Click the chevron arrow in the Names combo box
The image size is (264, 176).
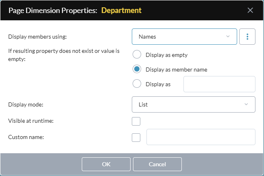[228, 36]
